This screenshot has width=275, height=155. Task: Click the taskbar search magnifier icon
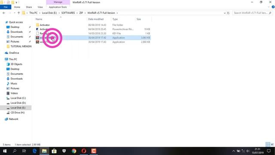pyautogui.click(x=15, y=151)
